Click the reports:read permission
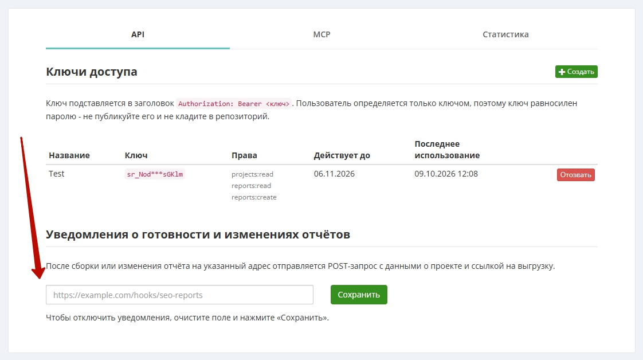 (x=251, y=186)
